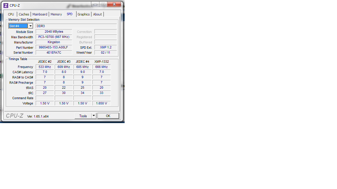
Task: Open the Caches tab
Action: (24, 14)
